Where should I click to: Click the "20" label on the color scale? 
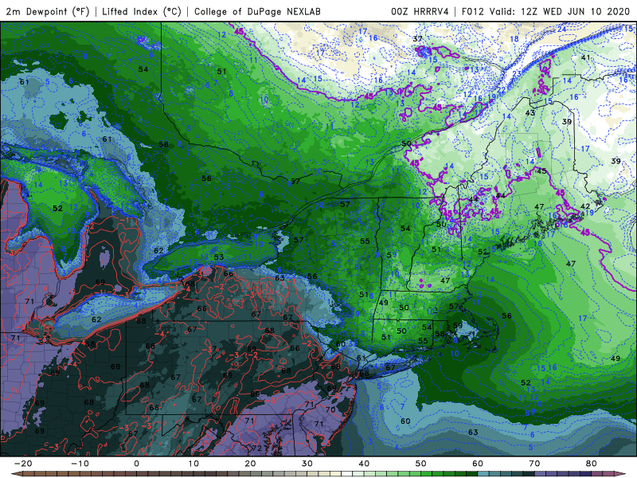(x=250, y=464)
